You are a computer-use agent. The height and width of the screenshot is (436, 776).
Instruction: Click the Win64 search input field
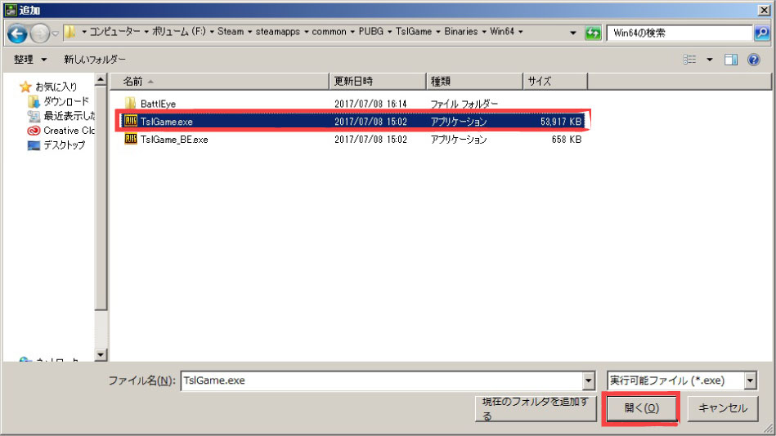[x=679, y=33]
